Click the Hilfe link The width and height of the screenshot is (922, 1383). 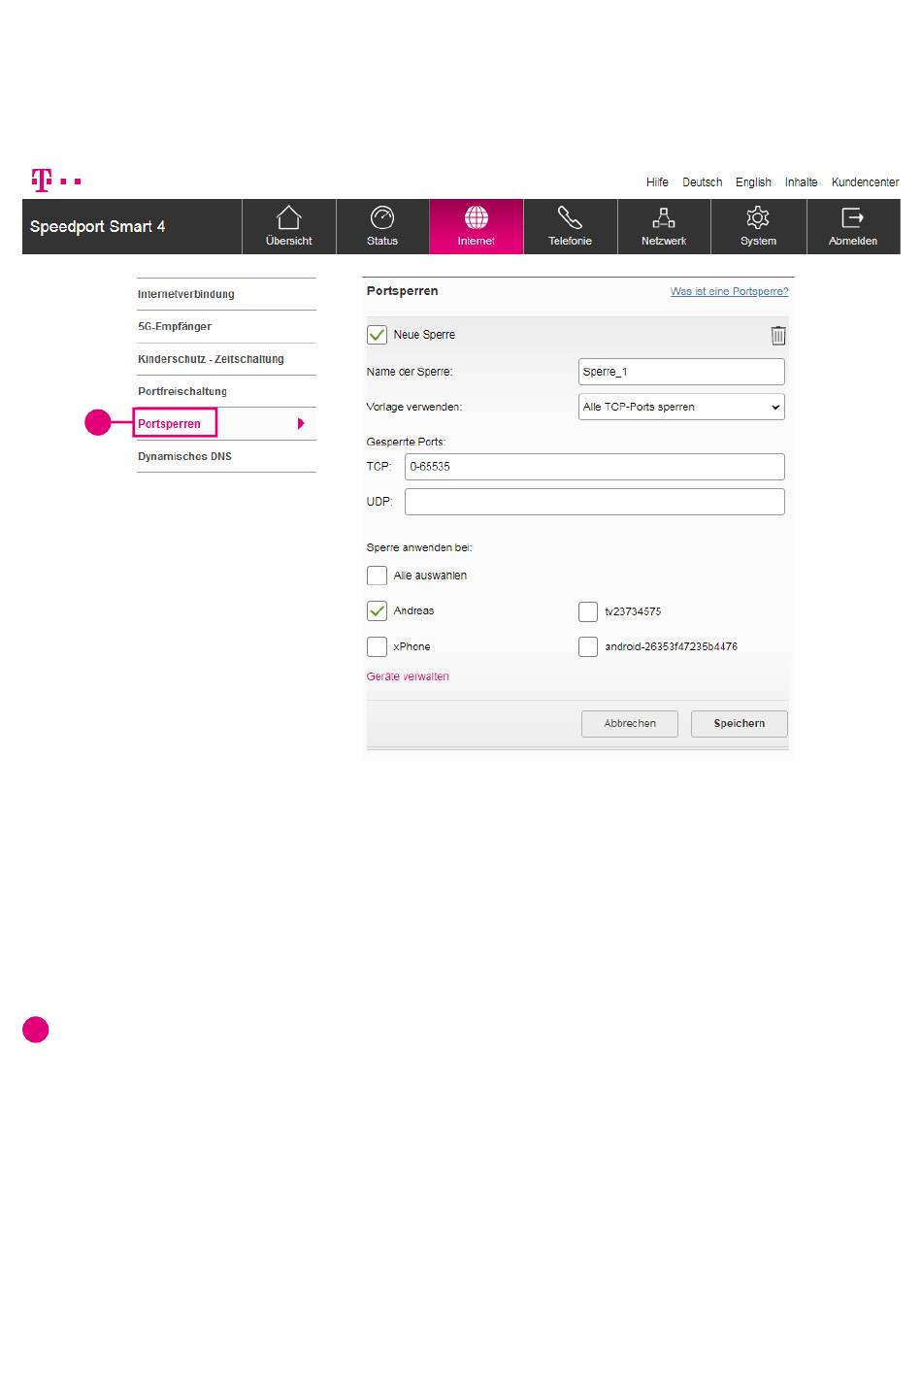657,182
